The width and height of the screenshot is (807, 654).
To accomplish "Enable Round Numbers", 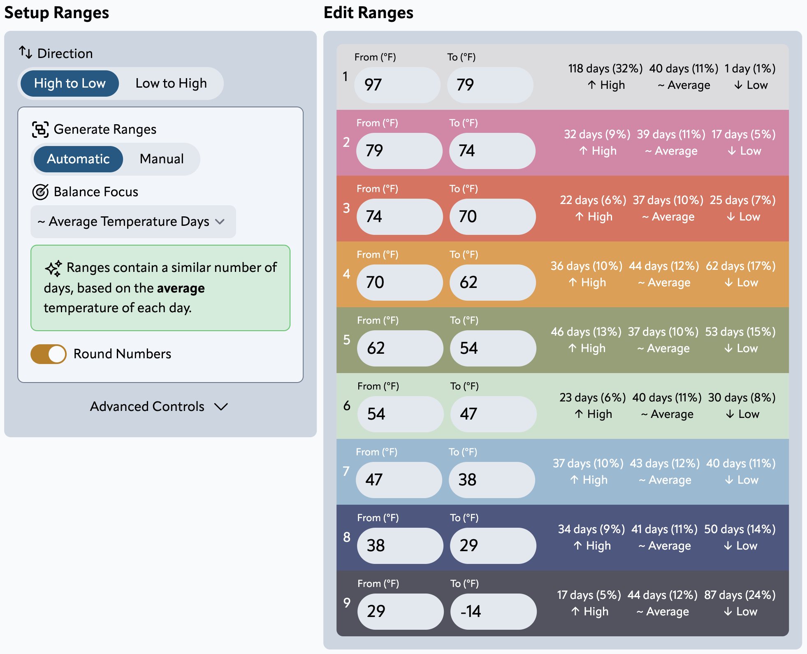I will pos(49,353).
